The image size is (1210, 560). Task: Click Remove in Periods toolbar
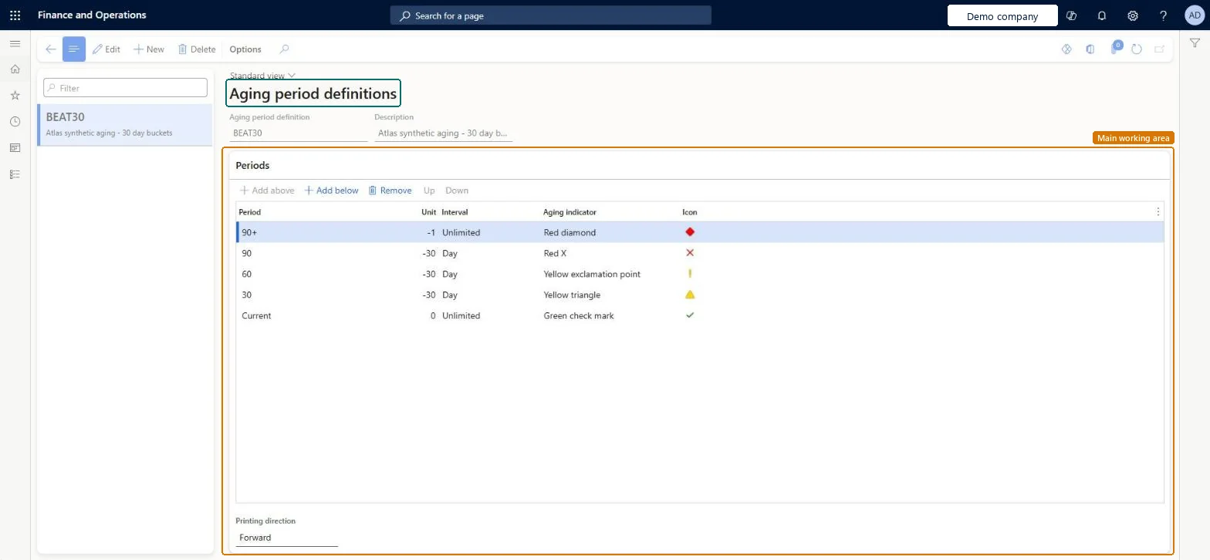(x=390, y=191)
